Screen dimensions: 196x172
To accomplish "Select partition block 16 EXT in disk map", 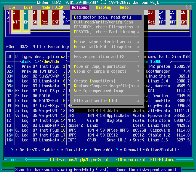I will pos(184,18).
